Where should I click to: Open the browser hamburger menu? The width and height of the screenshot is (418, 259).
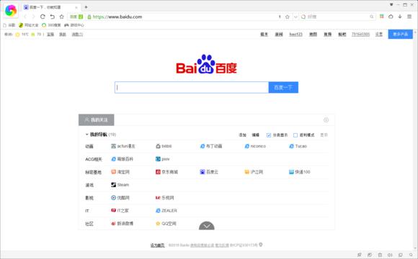pos(409,17)
